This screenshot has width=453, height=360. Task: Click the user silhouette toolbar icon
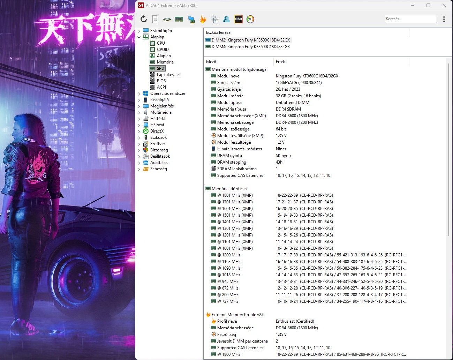tap(227, 19)
